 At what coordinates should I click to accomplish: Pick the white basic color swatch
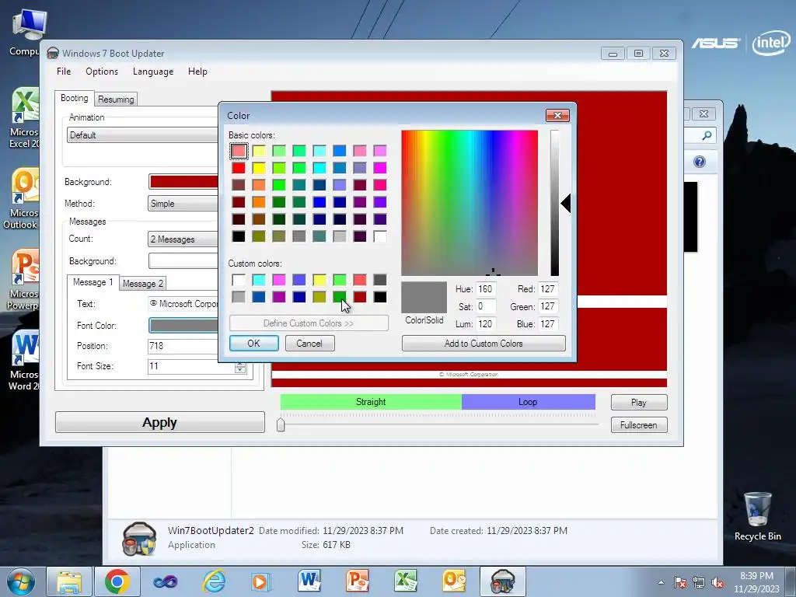coord(379,236)
